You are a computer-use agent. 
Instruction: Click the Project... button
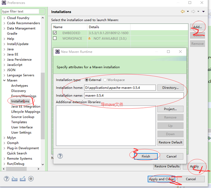tap(170, 109)
